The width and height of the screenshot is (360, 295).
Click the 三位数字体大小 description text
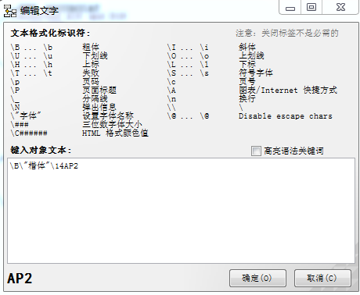click(x=112, y=124)
